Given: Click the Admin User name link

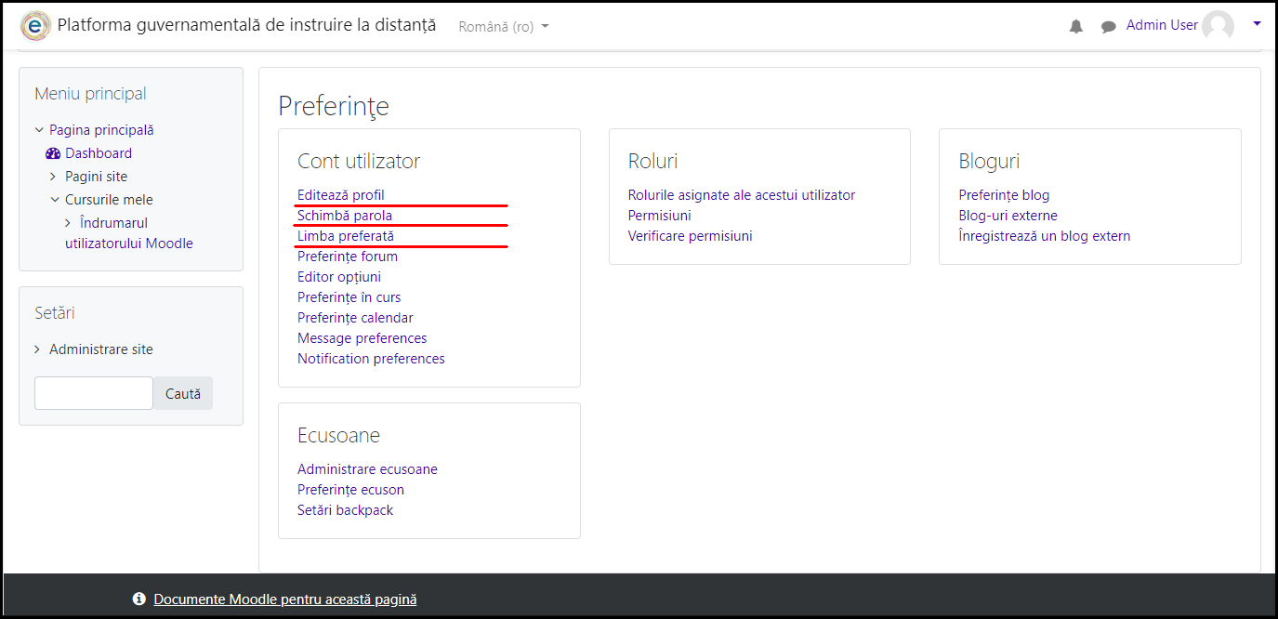Looking at the screenshot, I should coord(1162,25).
